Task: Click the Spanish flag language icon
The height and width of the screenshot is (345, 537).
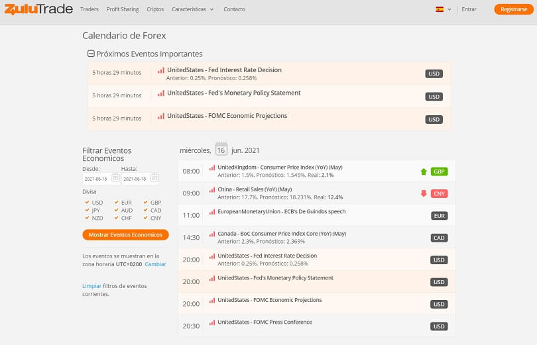Action: (440, 9)
